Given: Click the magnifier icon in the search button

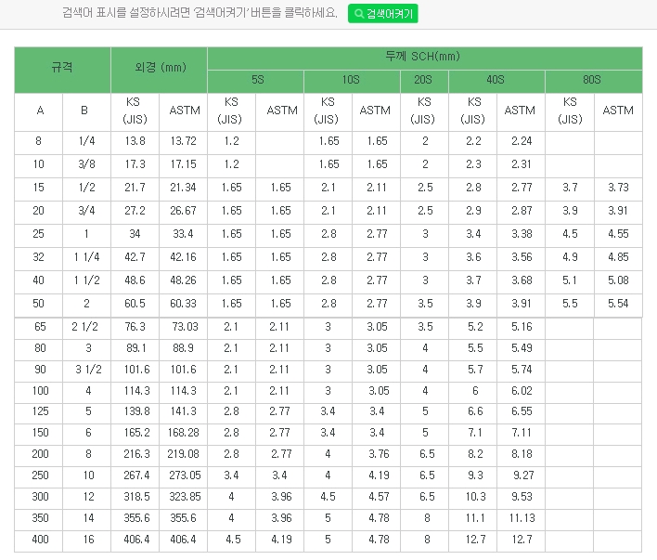Looking at the screenshot, I should click(x=359, y=13).
